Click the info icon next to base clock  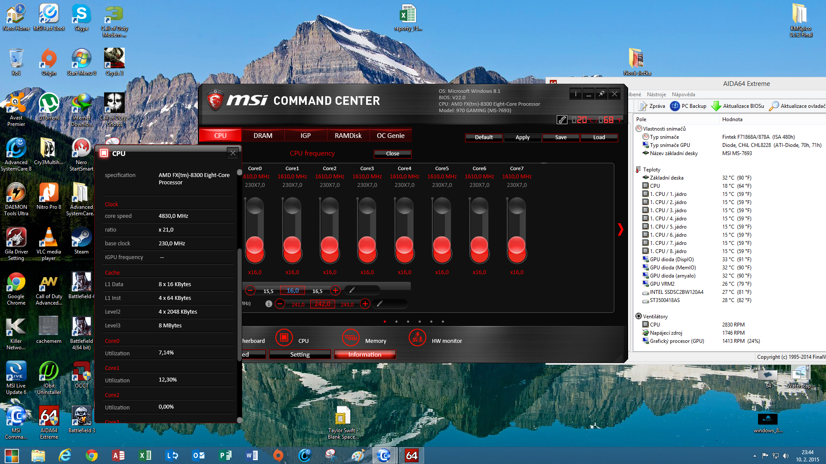point(269,304)
